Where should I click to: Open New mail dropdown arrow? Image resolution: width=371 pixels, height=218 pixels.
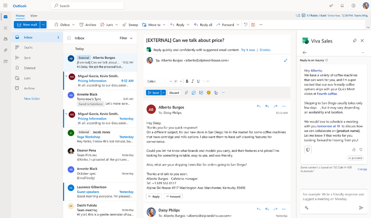[43, 25]
